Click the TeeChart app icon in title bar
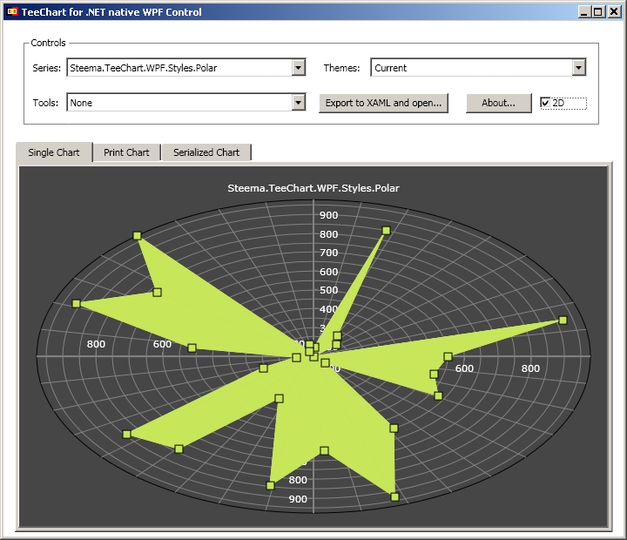627x540 pixels. [x=12, y=12]
